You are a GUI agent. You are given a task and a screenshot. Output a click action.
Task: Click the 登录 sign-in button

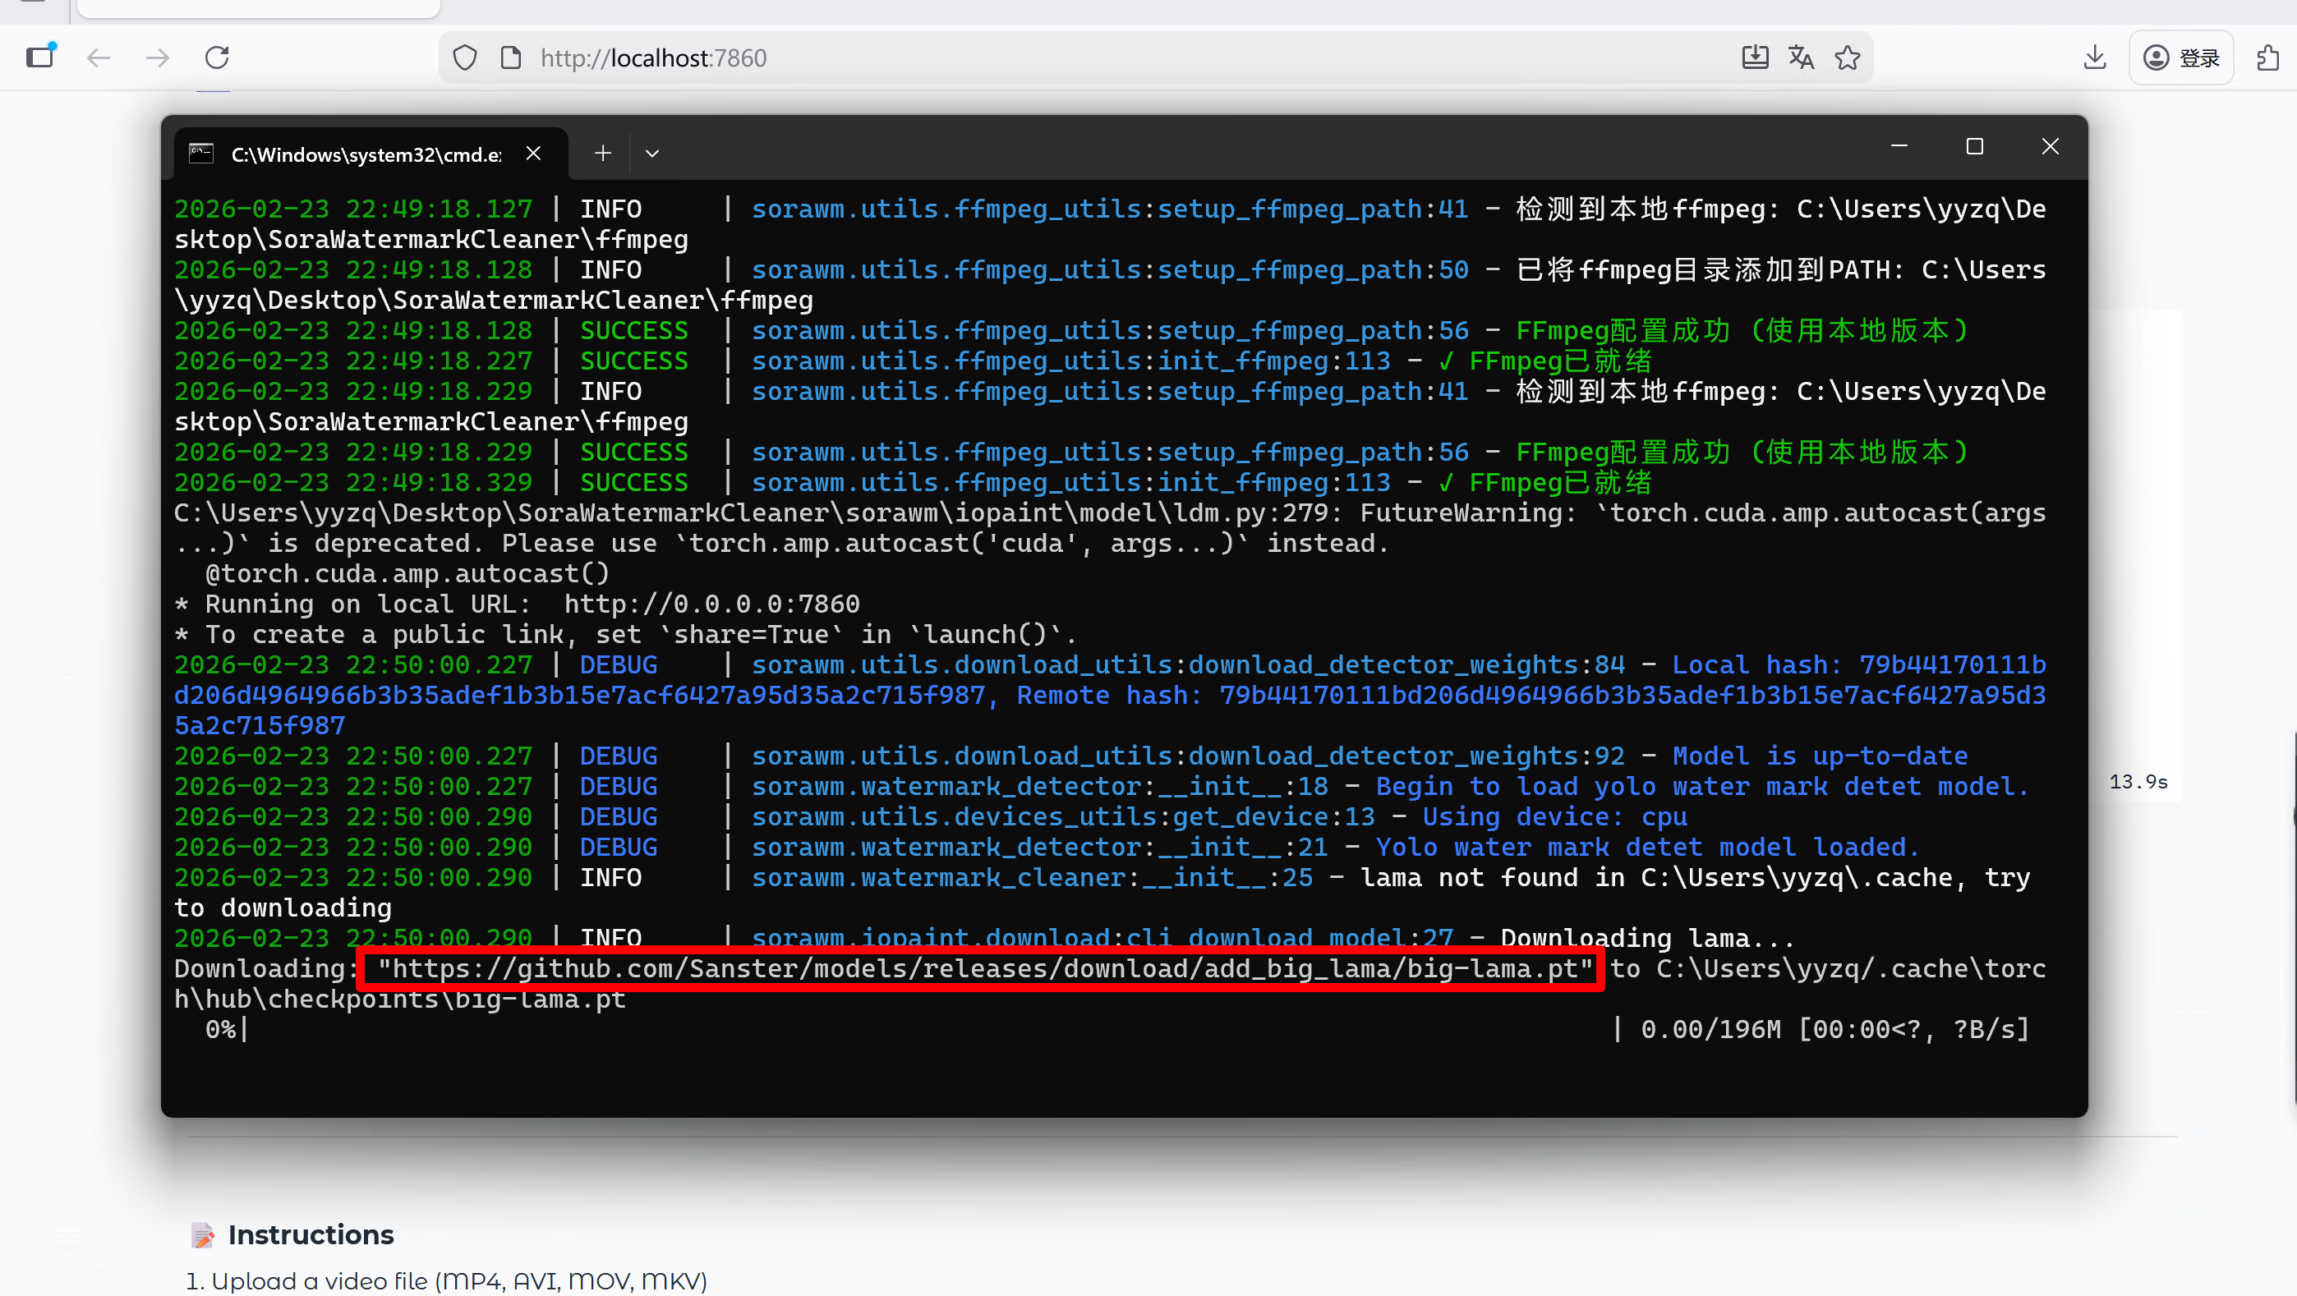[x=2181, y=58]
